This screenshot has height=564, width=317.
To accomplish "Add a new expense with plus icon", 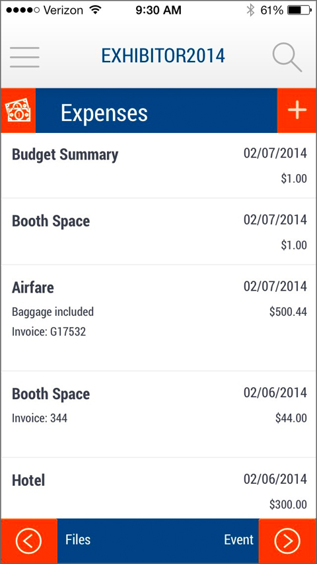I will point(297,111).
